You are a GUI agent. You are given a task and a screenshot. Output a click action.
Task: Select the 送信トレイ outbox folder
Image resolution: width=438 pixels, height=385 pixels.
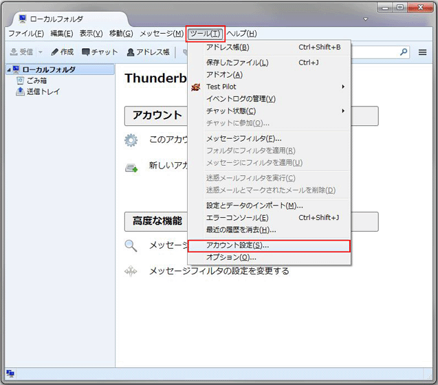click(x=37, y=91)
